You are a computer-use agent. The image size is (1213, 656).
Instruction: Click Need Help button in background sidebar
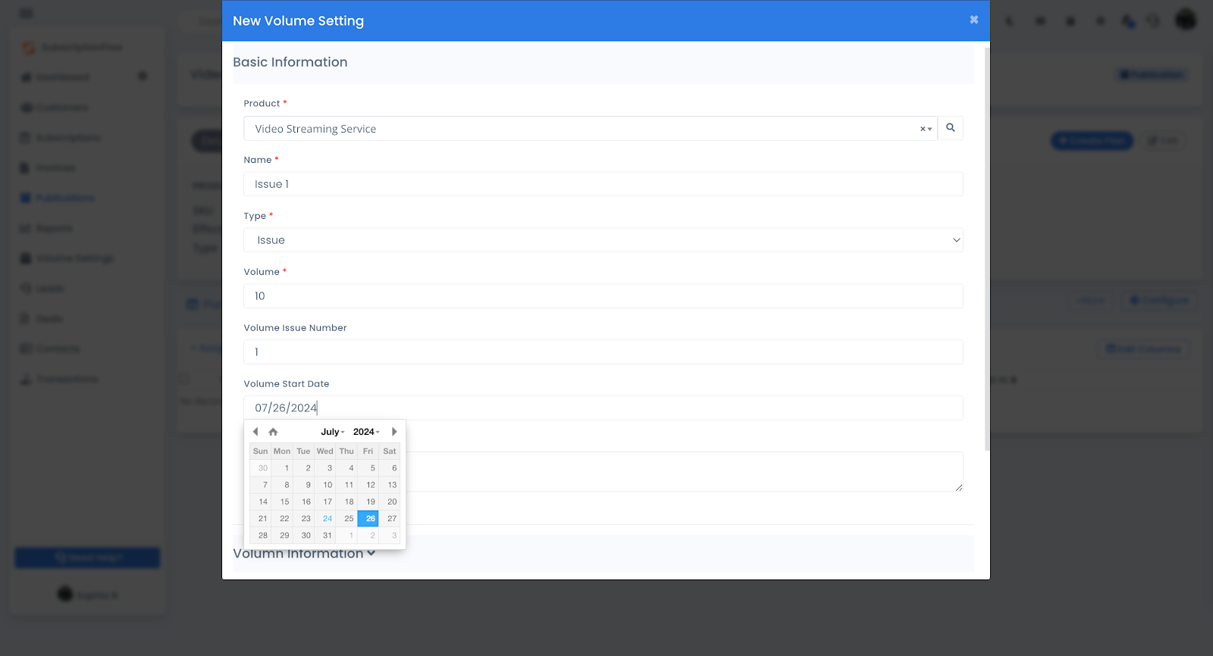pos(87,558)
